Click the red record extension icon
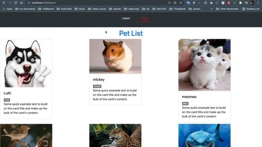 [229, 3]
